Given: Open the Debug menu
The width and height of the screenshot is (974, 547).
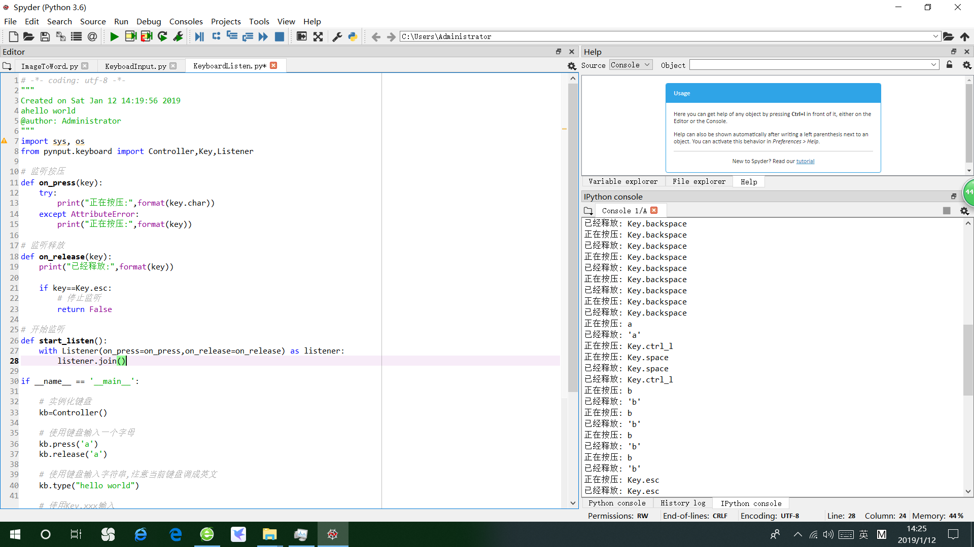Looking at the screenshot, I should pyautogui.click(x=149, y=21).
